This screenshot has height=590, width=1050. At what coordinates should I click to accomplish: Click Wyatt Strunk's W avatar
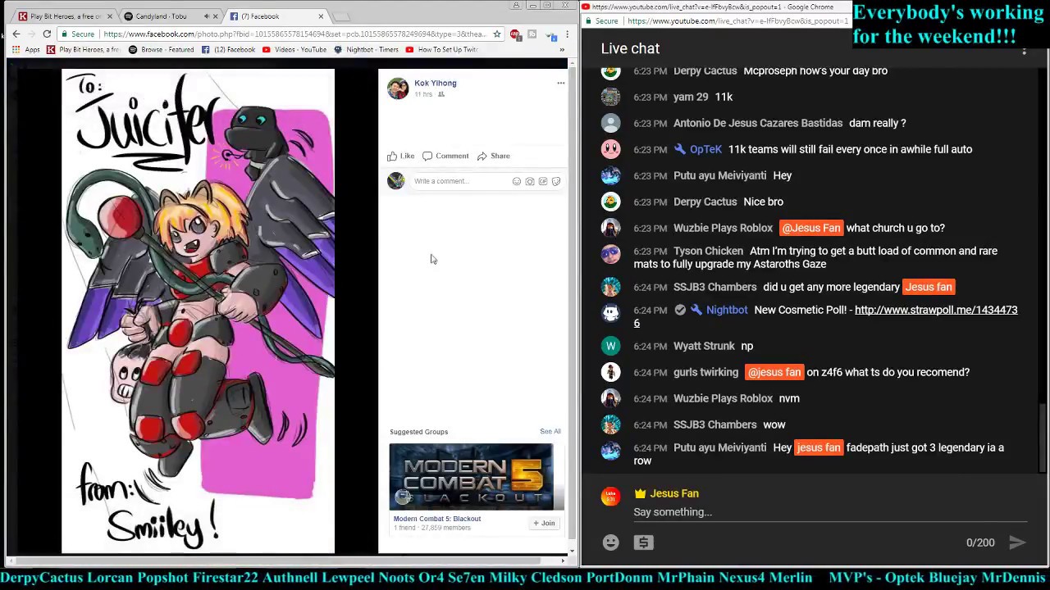[610, 346]
